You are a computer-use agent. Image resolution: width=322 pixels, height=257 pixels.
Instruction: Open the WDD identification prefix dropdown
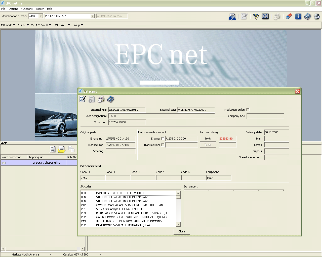(41, 16)
